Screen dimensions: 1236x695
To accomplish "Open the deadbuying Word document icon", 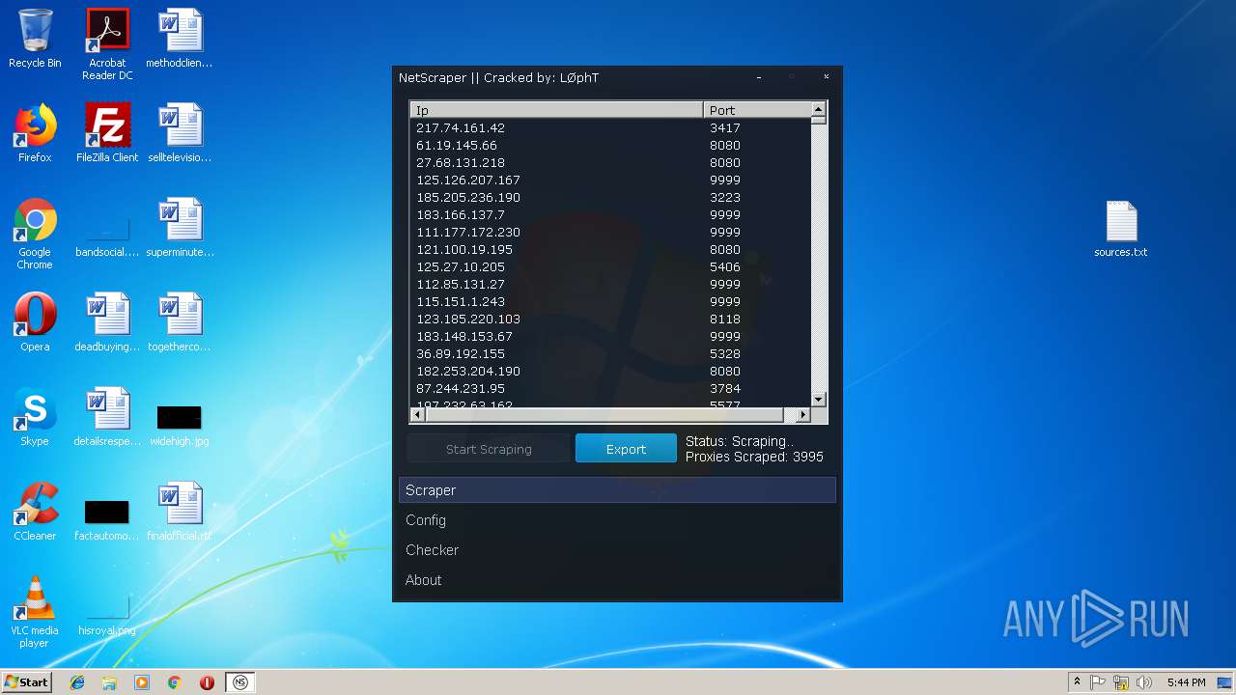I will pyautogui.click(x=107, y=322).
